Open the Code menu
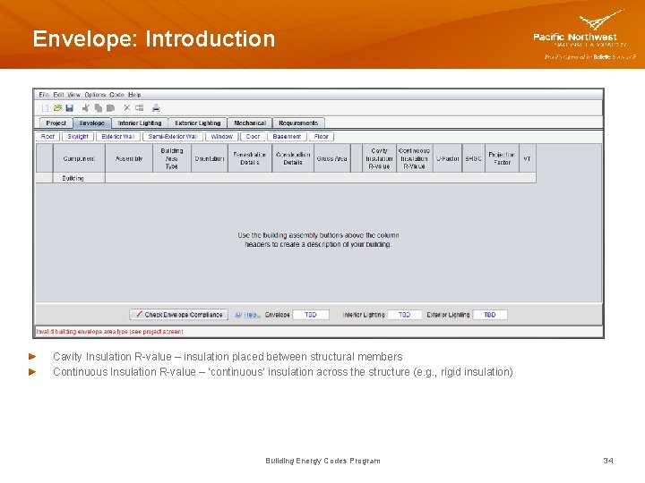 (116, 95)
